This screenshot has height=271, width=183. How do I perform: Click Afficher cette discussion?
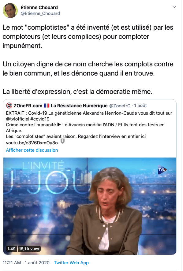[32, 150]
